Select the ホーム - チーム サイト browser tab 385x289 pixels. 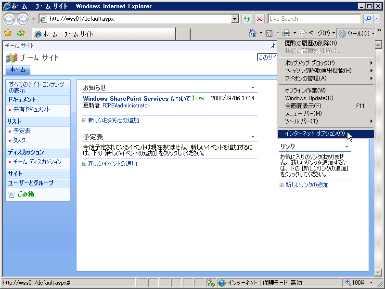(x=104, y=34)
